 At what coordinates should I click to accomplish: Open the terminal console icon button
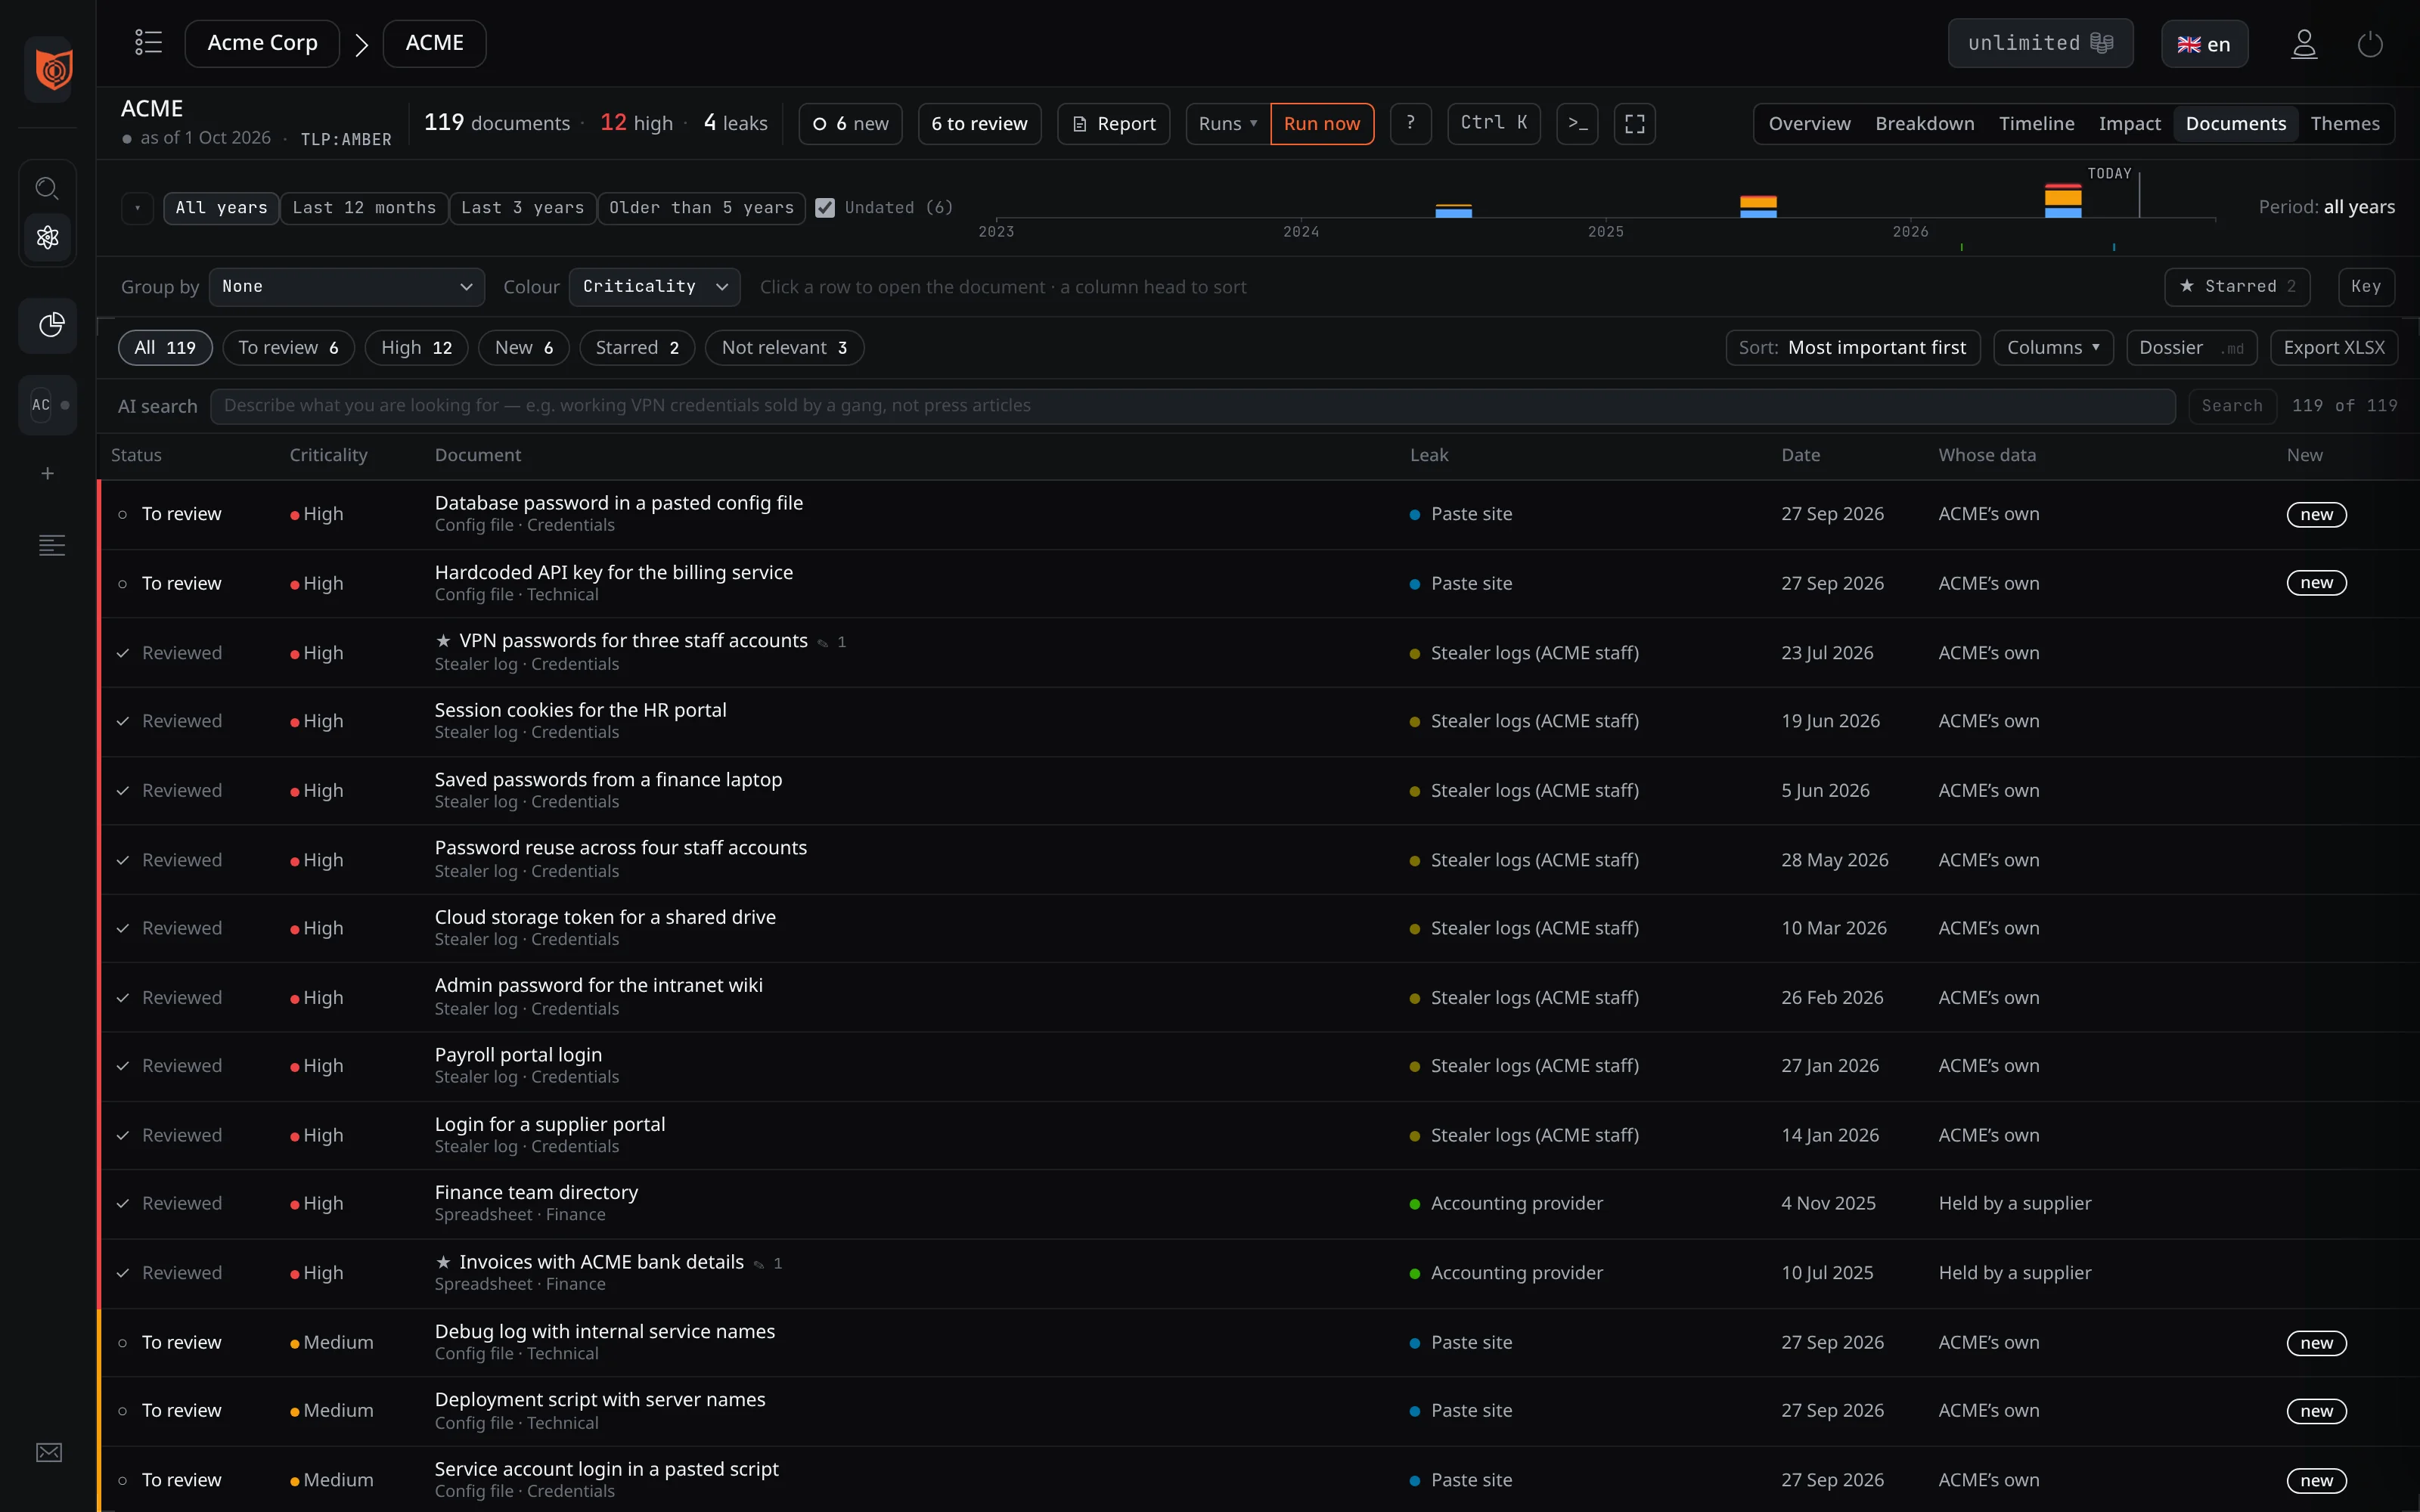(x=1577, y=124)
